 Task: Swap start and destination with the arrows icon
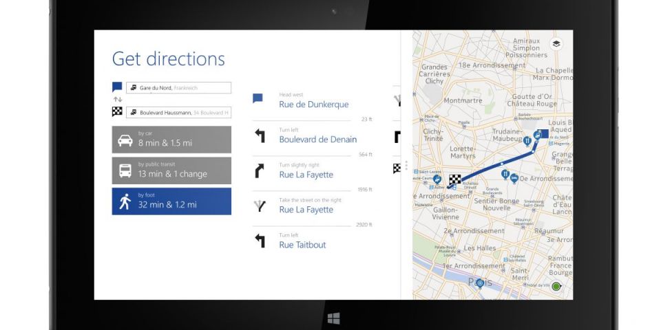pos(117,100)
